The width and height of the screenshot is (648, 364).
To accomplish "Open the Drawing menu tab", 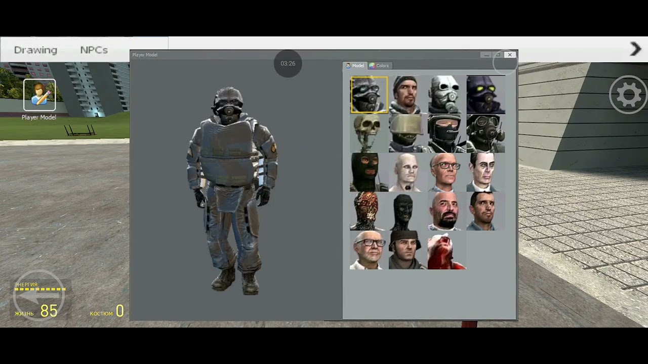I will [x=35, y=50].
